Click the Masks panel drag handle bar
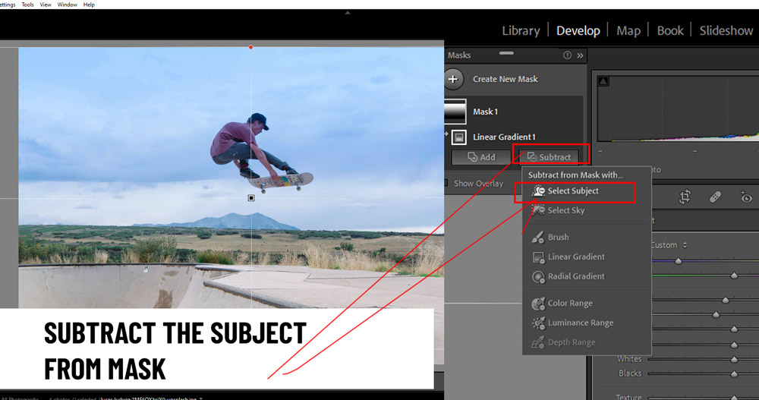The height and width of the screenshot is (400, 759). click(506, 53)
